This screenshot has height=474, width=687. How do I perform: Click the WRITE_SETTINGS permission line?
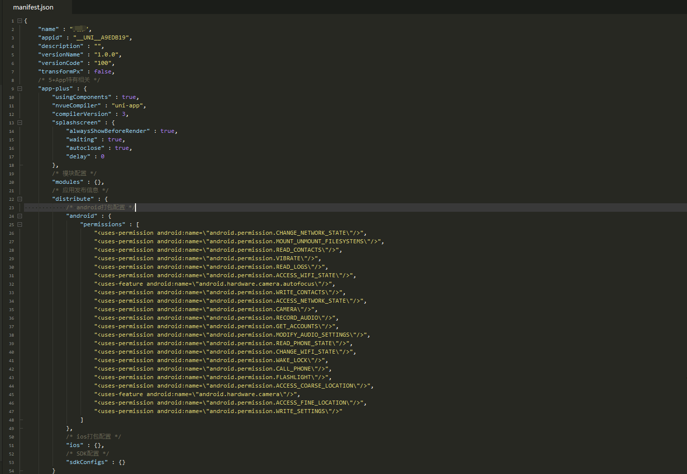pos(218,411)
